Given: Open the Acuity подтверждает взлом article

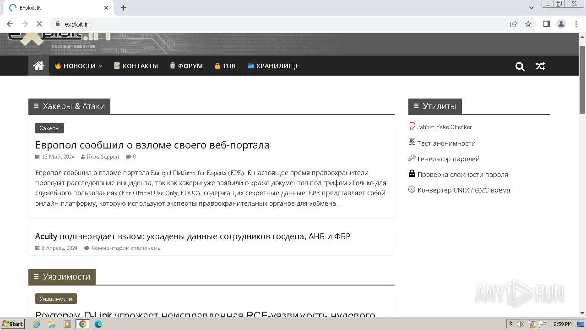Looking at the screenshot, I should click(x=193, y=236).
